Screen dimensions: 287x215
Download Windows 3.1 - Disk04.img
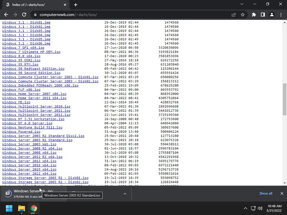pos(26,35)
